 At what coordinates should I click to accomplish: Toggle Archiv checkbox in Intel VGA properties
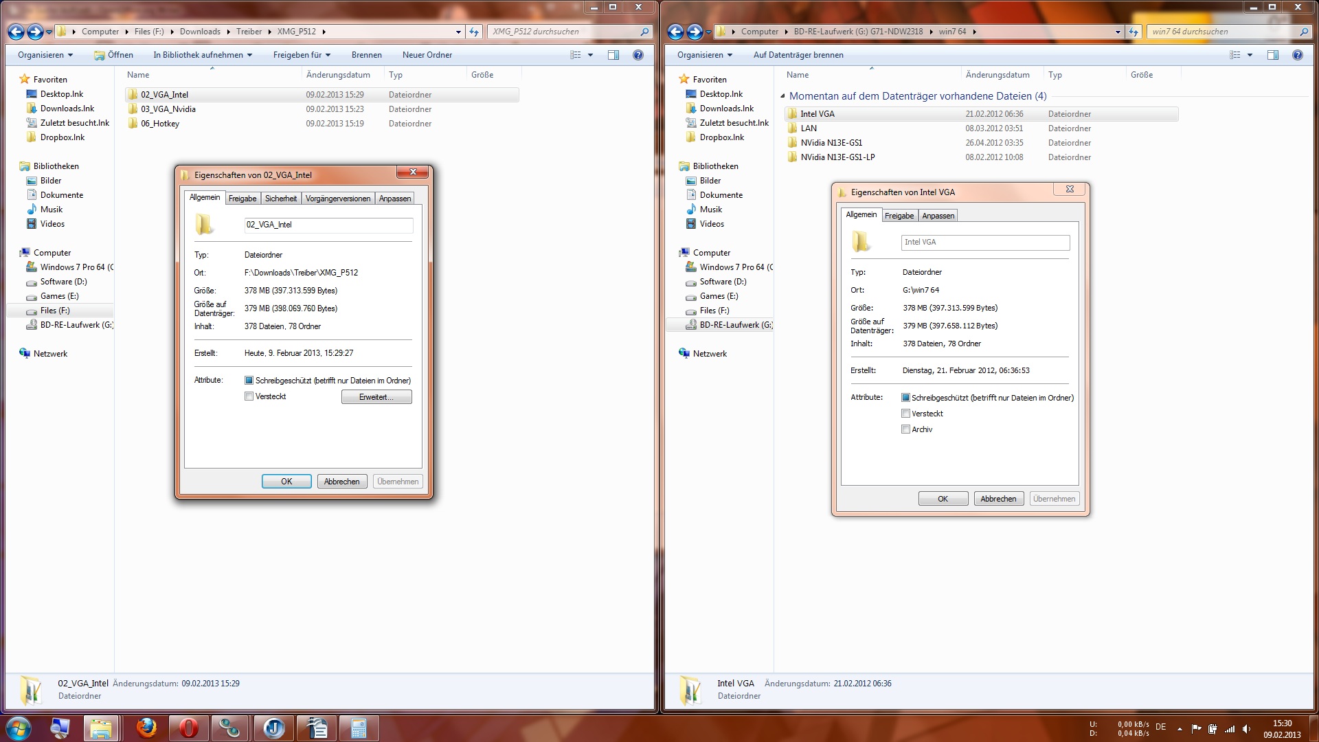905,429
